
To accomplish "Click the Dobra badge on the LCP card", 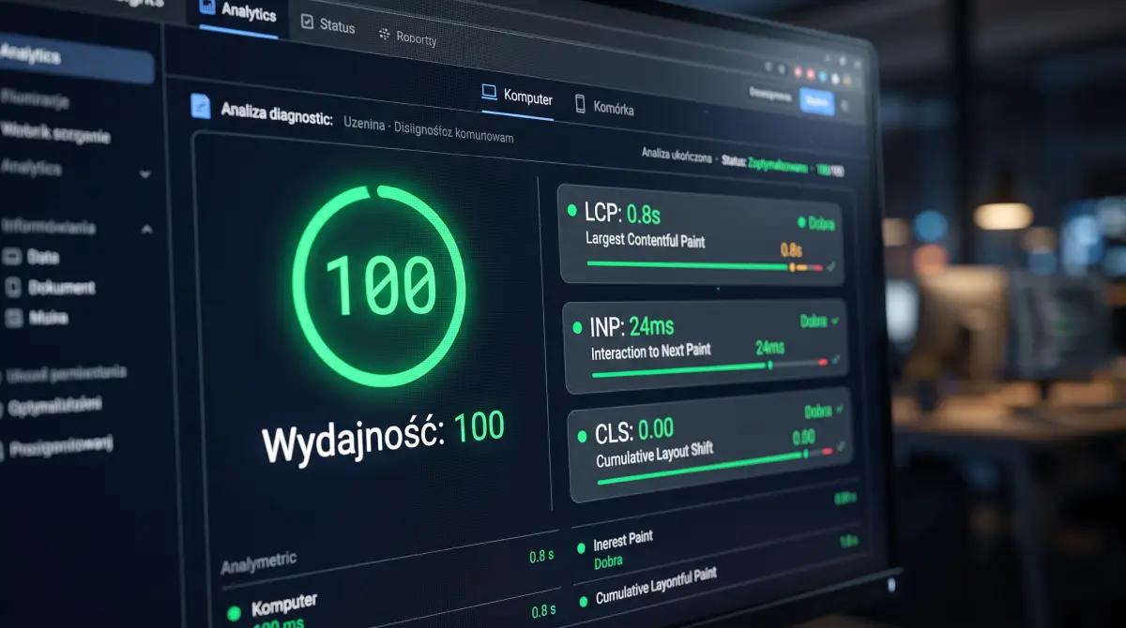I will pyautogui.click(x=815, y=223).
